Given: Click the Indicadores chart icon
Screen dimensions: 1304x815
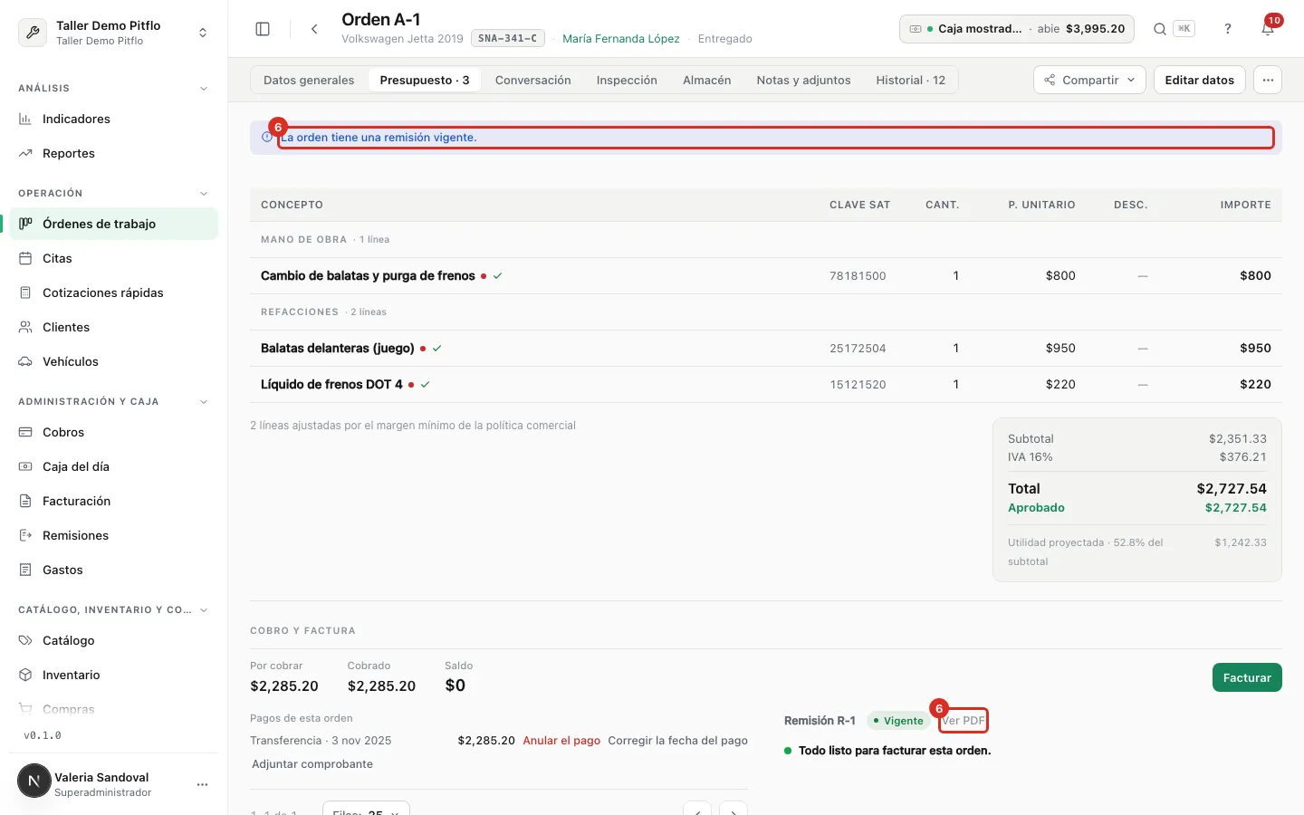Looking at the screenshot, I should tap(25, 119).
